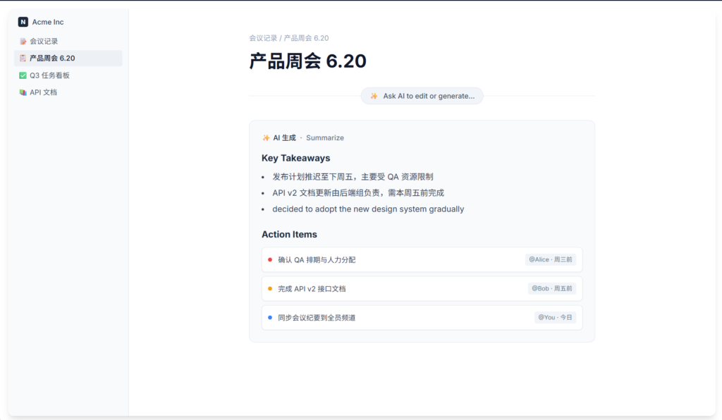Click the red priority dot on 确认 QA 排期 item
The image size is (722, 420).
point(270,259)
